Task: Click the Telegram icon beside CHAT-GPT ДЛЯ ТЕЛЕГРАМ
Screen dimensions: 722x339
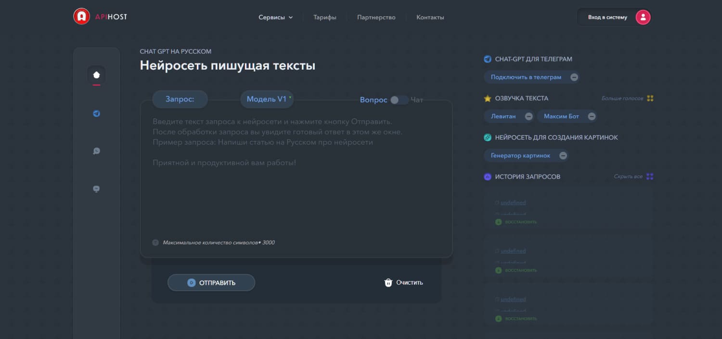Action: pyautogui.click(x=487, y=59)
